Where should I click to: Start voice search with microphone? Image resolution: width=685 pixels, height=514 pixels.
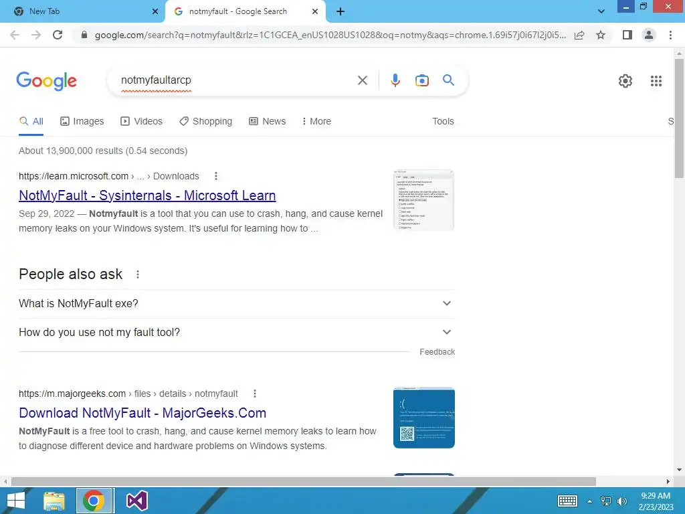395,80
